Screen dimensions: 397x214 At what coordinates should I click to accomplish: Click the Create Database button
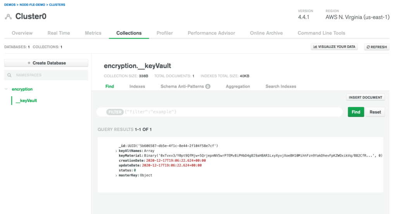click(x=47, y=63)
